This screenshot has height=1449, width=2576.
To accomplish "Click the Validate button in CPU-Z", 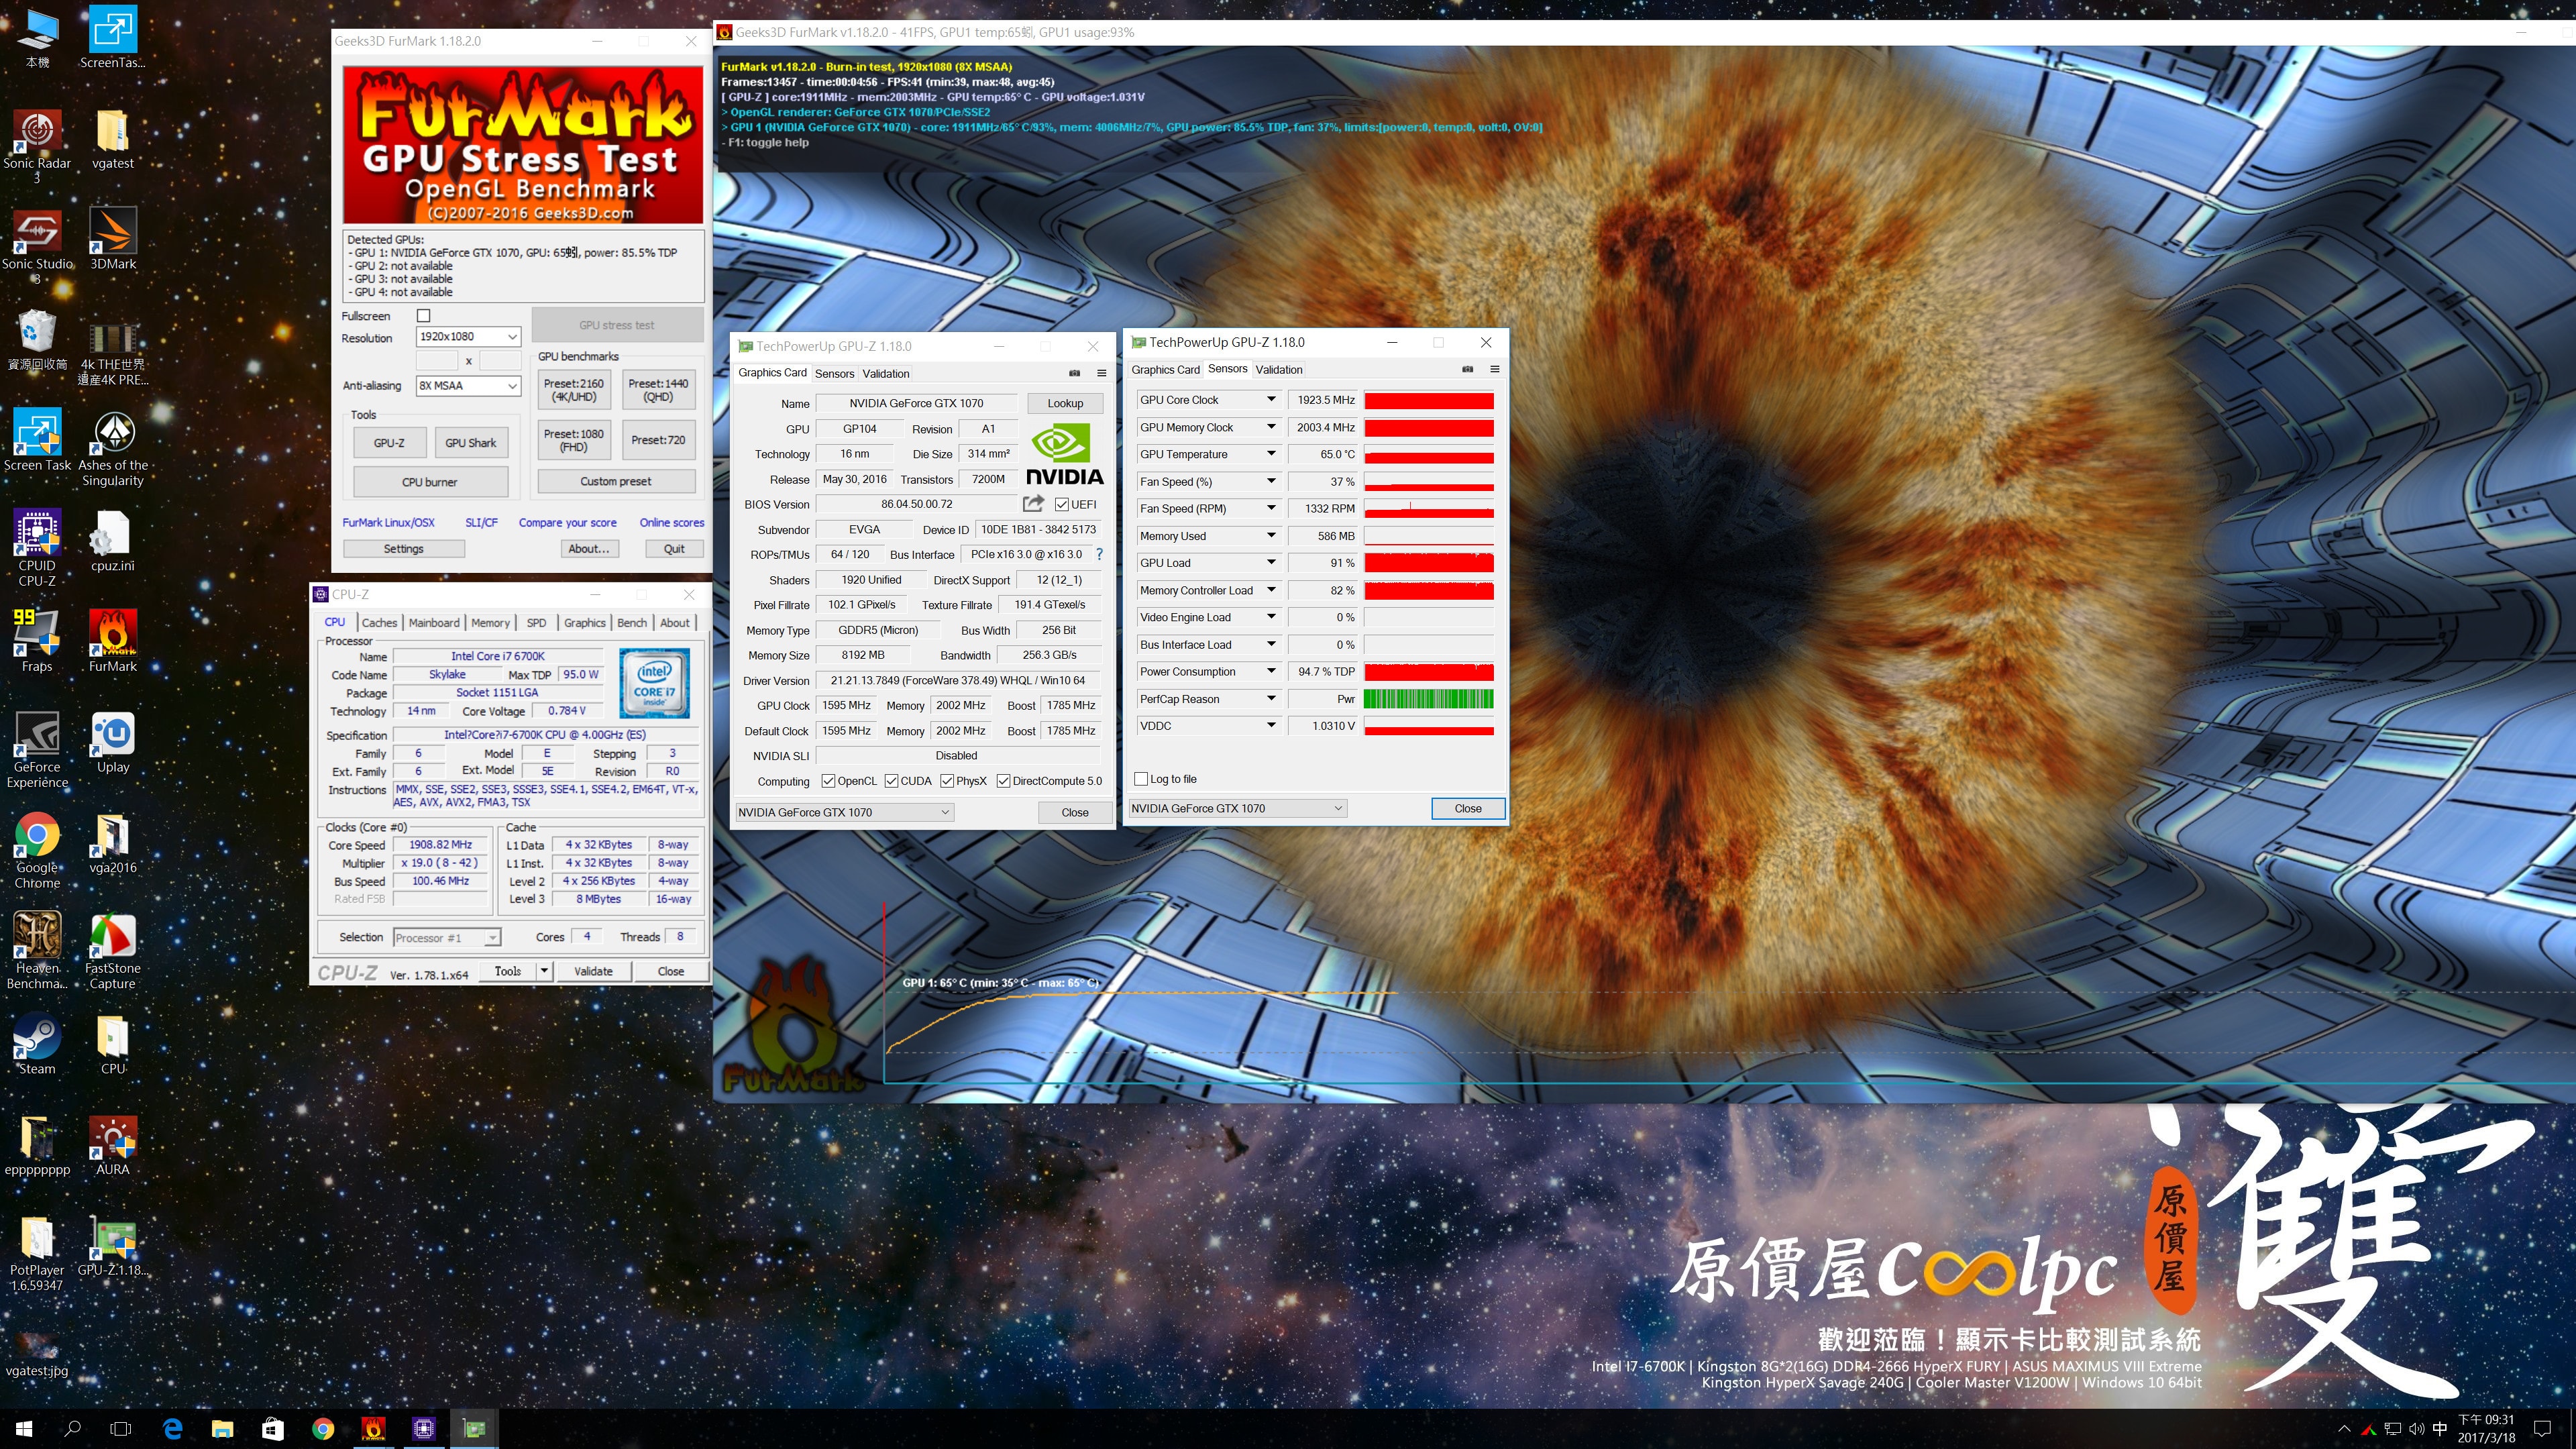I will click(593, 971).
